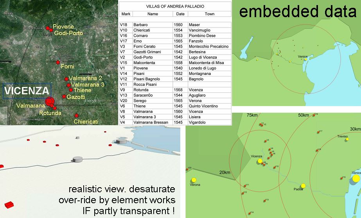The image size is (361, 218).
Task: Click the boxed VICENZA title on satellite map
Action: 27,91
